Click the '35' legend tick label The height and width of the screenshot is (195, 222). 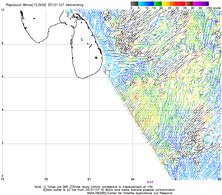(185, 8)
